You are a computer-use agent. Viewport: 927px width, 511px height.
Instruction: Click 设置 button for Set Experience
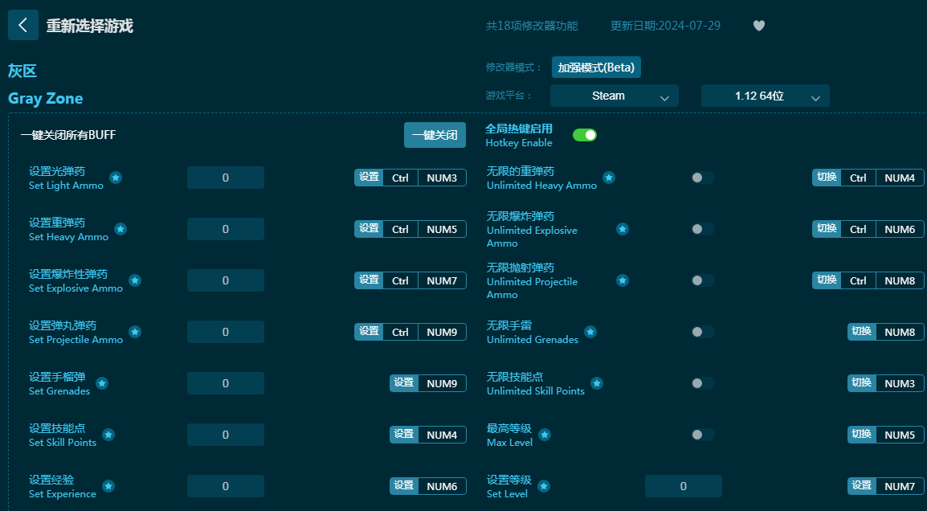(404, 486)
